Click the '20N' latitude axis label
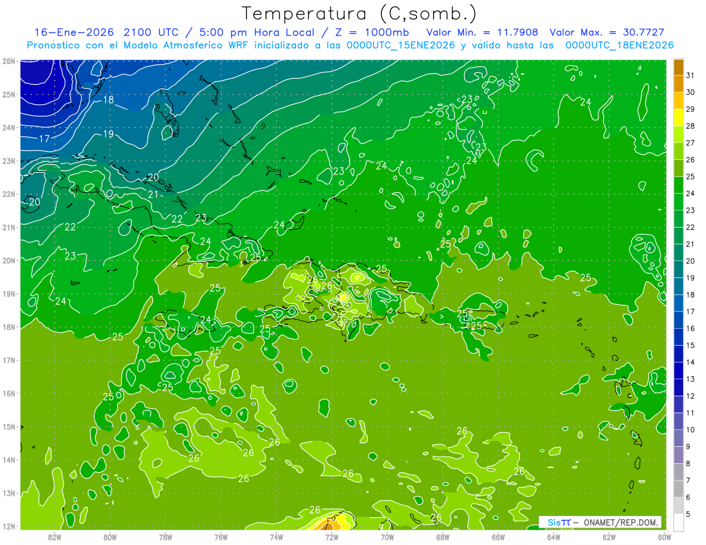Image resolution: width=706 pixels, height=545 pixels. coord(8,260)
